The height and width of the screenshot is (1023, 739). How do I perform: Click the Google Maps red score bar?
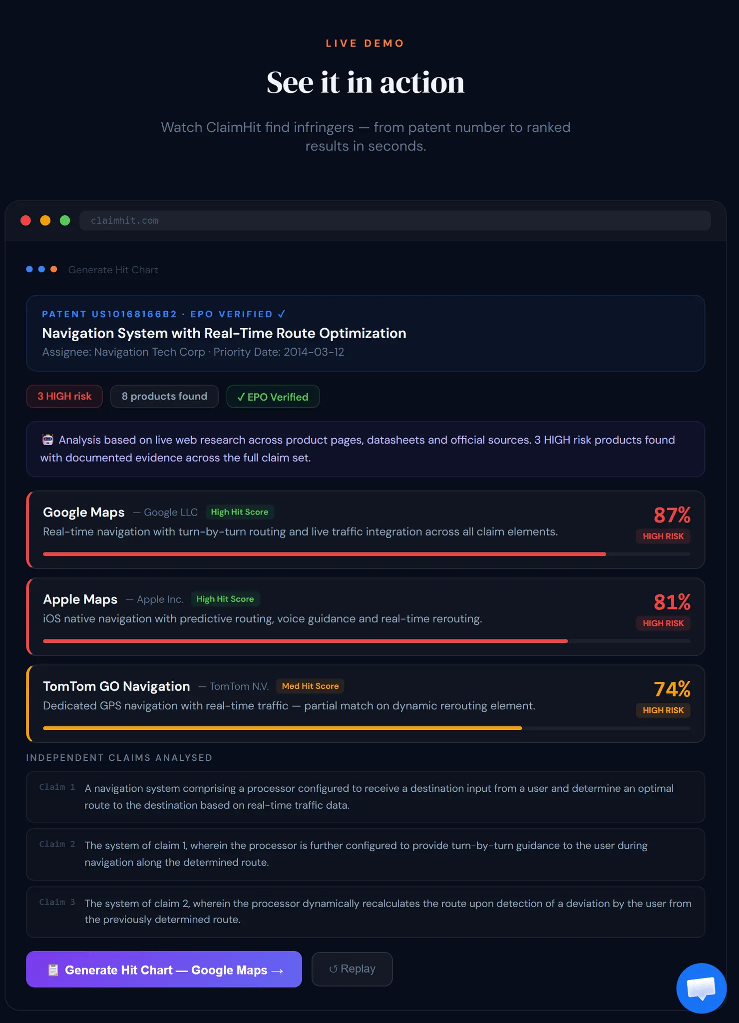[x=325, y=554]
